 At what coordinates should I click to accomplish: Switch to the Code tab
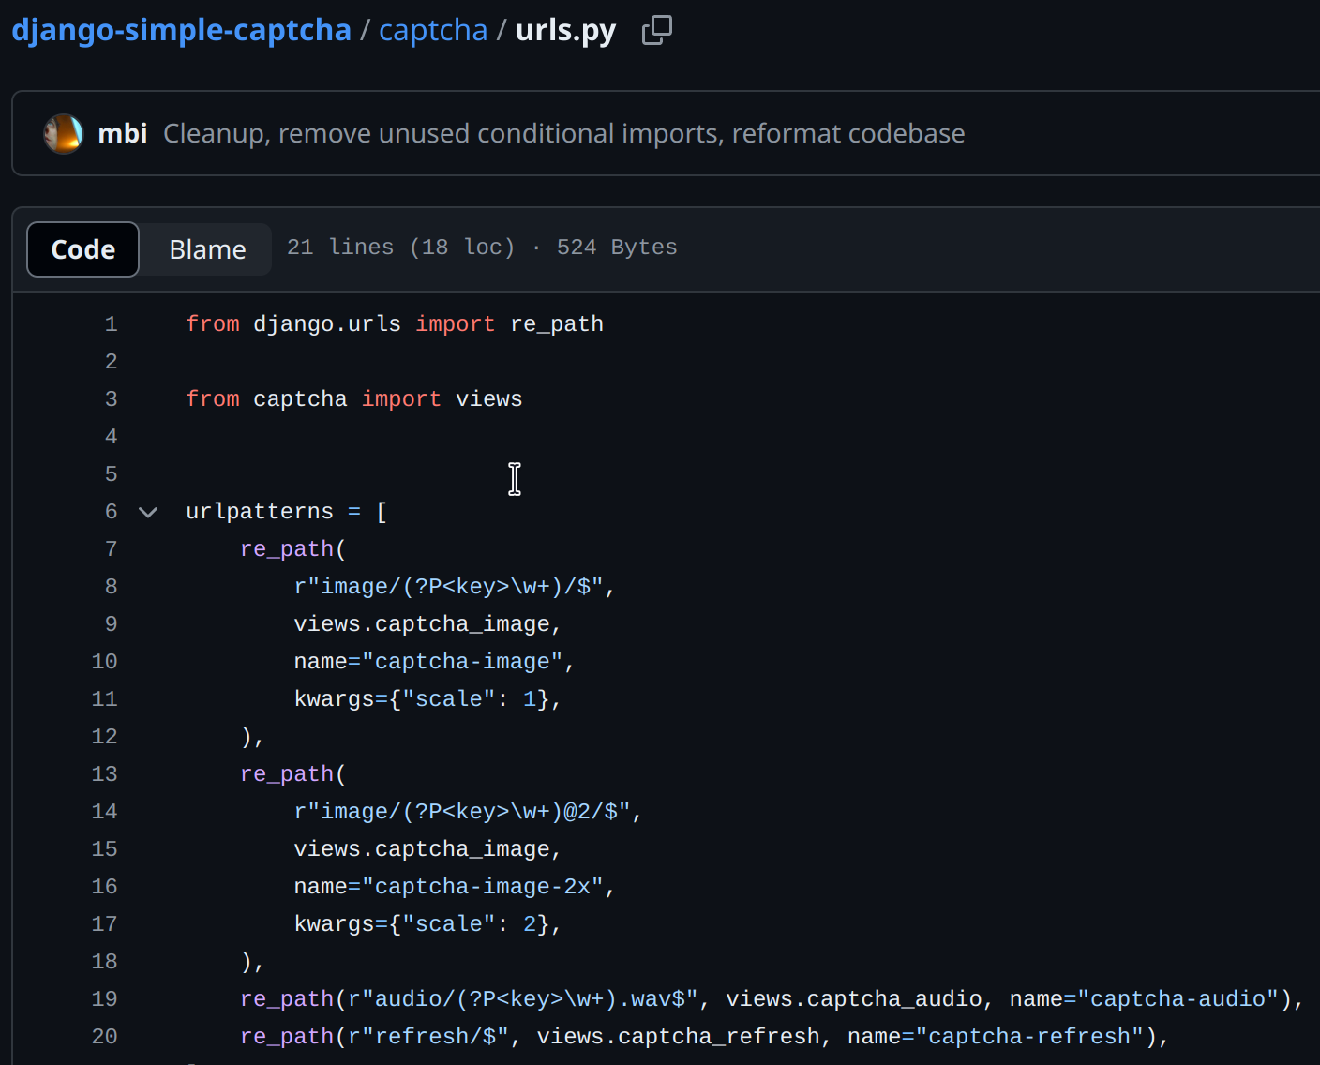coord(82,249)
